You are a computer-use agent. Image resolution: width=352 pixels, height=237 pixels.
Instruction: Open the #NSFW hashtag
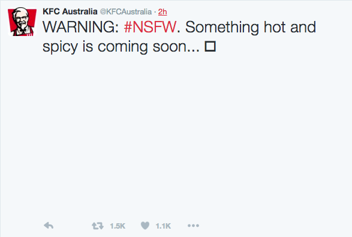point(150,27)
